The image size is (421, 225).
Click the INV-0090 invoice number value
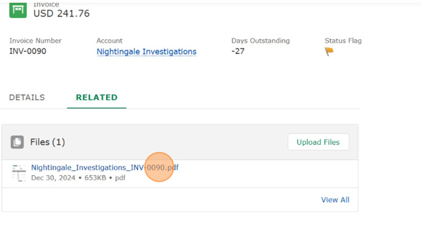coord(28,52)
